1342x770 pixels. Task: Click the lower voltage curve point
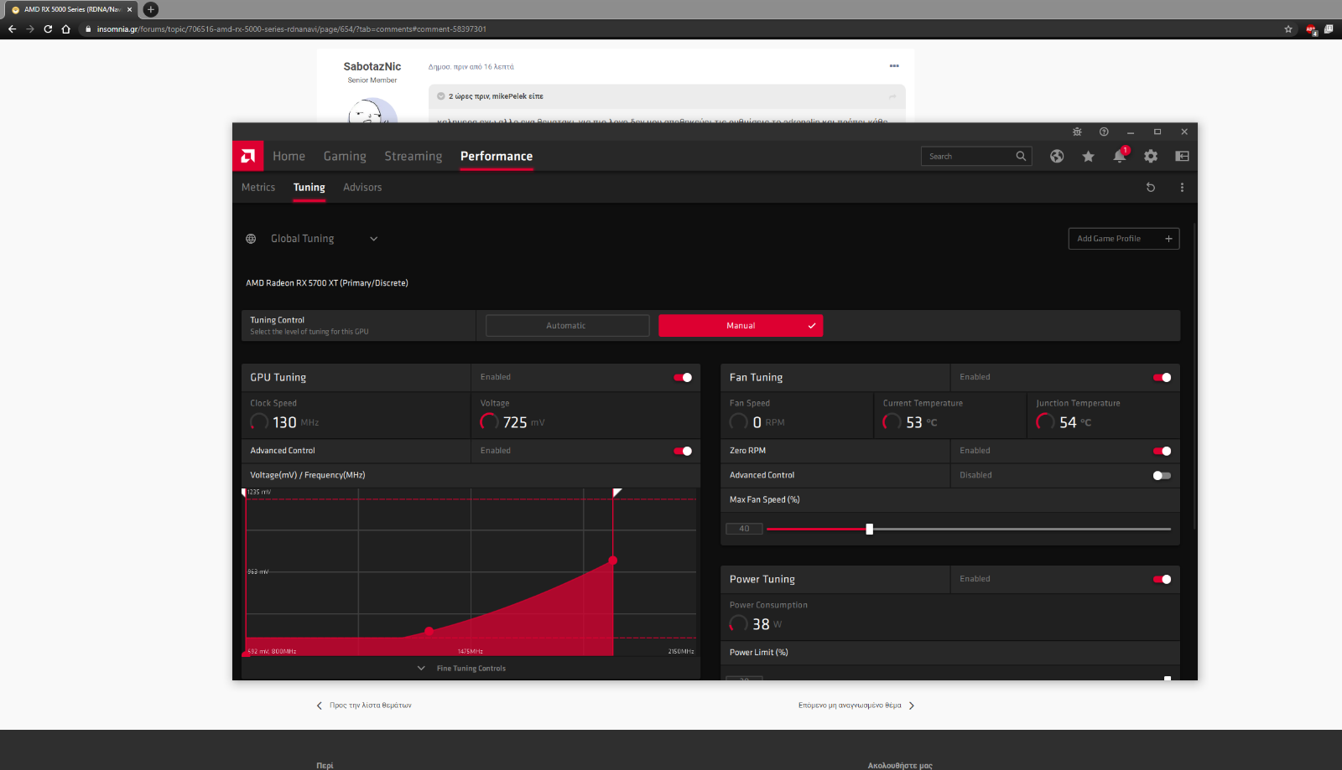point(429,631)
